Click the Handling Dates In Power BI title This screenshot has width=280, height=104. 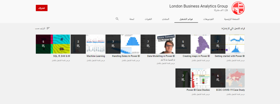[126, 56]
